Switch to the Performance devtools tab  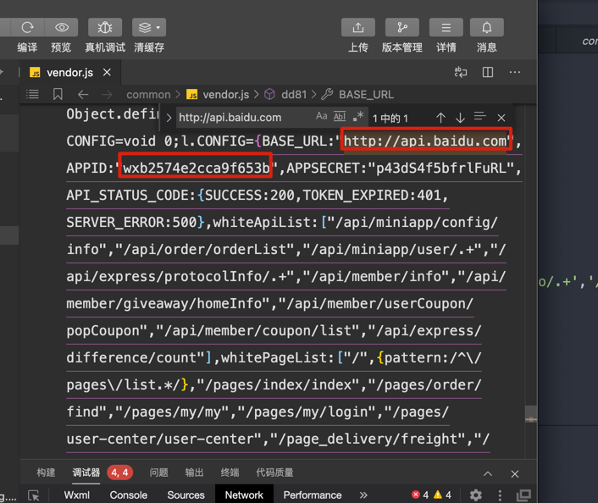(313, 495)
